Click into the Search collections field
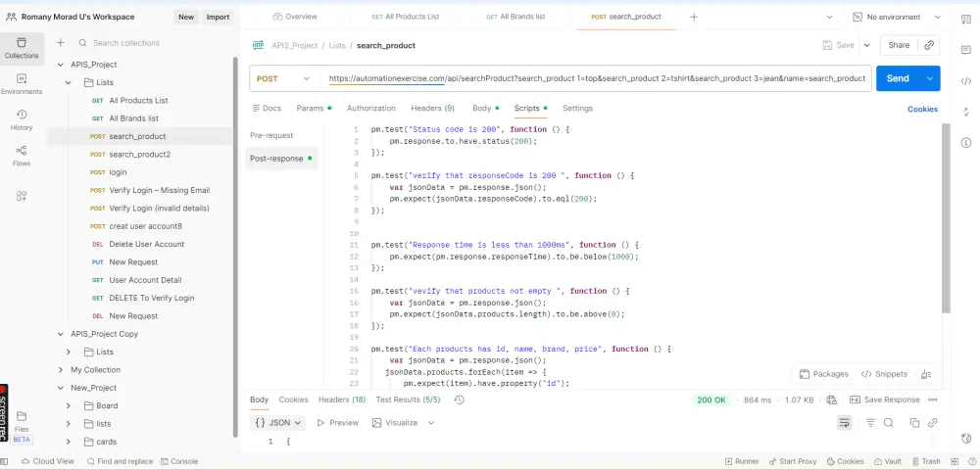Viewport: 980px width, 470px height. (x=153, y=43)
